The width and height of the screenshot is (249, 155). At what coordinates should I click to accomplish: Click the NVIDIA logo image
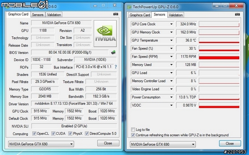[105, 33]
